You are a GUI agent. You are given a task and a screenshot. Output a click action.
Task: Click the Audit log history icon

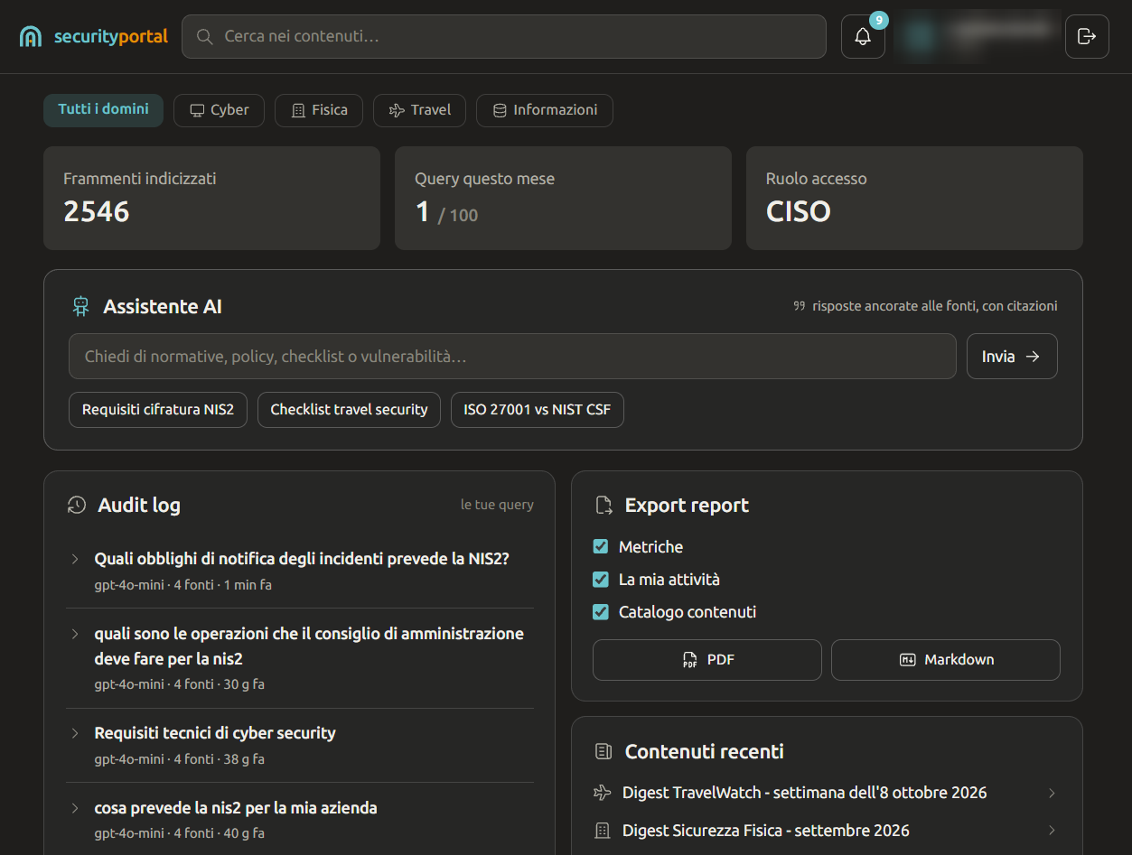77,506
